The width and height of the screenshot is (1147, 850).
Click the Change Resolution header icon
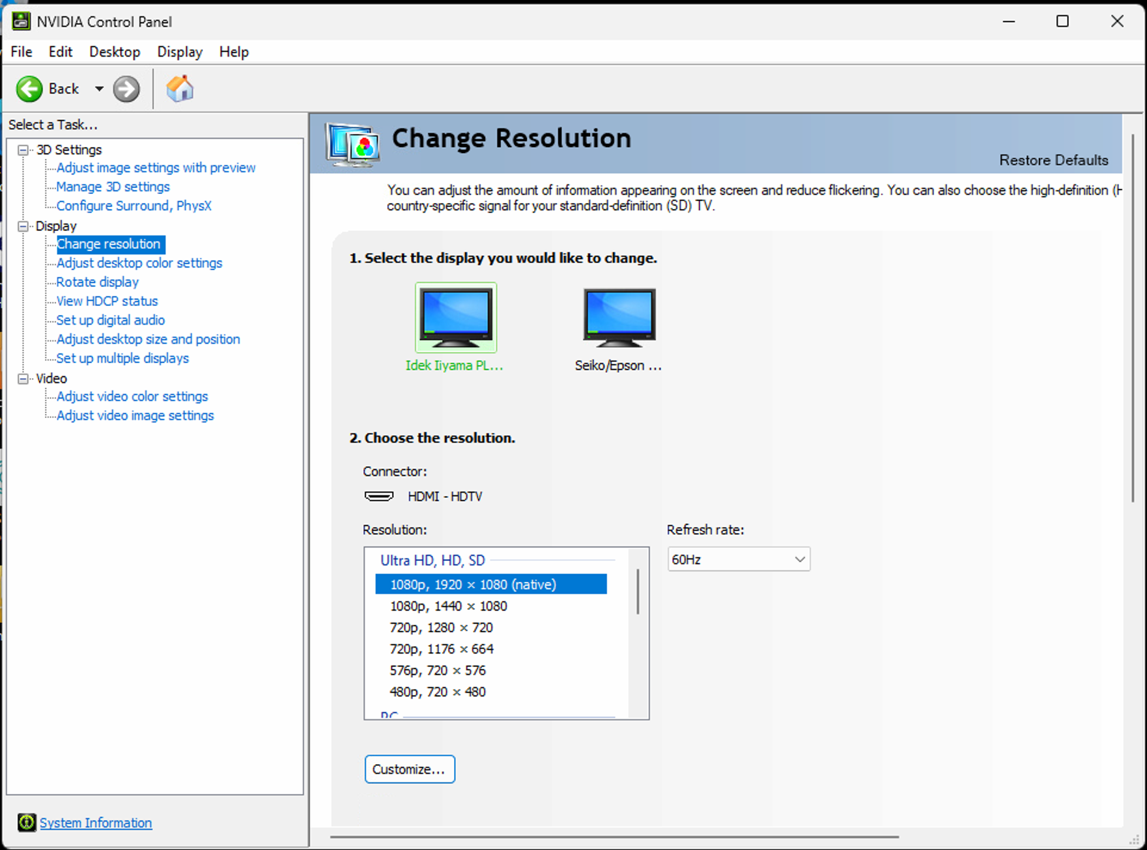[352, 144]
